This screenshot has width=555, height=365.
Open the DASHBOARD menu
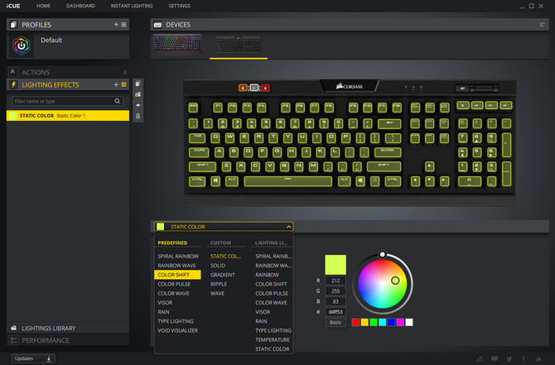[80, 6]
